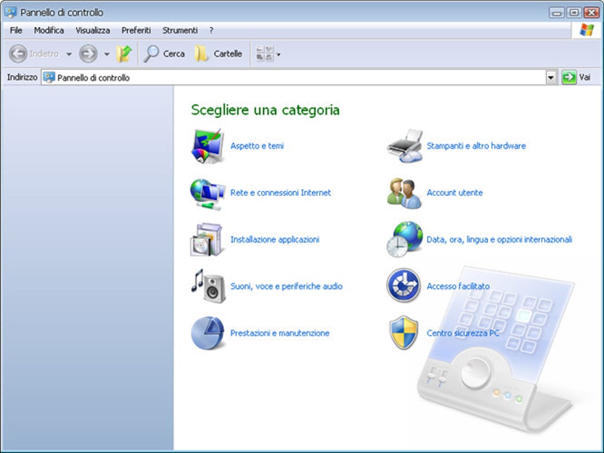The height and width of the screenshot is (453, 604).
Task: Open the Centro sicurezza PC link
Action: tap(462, 333)
